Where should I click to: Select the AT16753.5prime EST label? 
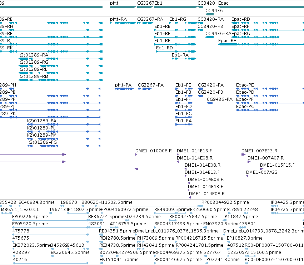point(128,224)
